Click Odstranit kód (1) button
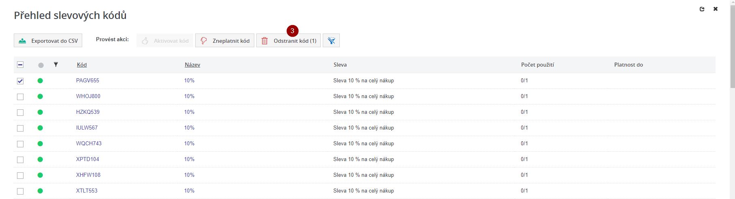This screenshot has width=735, height=199. pos(289,41)
